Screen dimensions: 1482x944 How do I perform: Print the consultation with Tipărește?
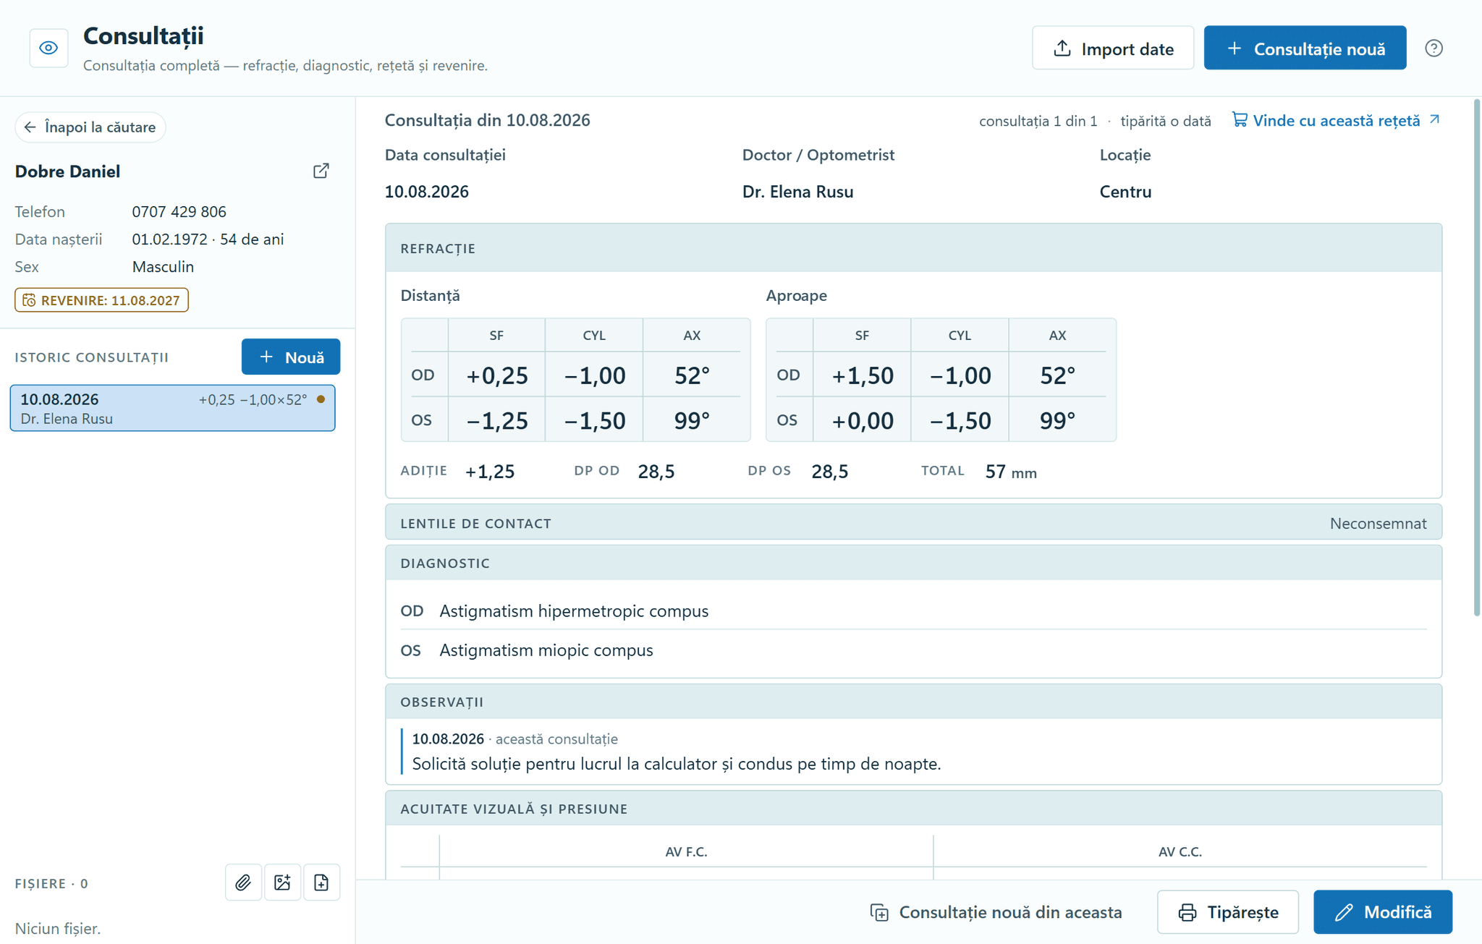pyautogui.click(x=1227, y=912)
